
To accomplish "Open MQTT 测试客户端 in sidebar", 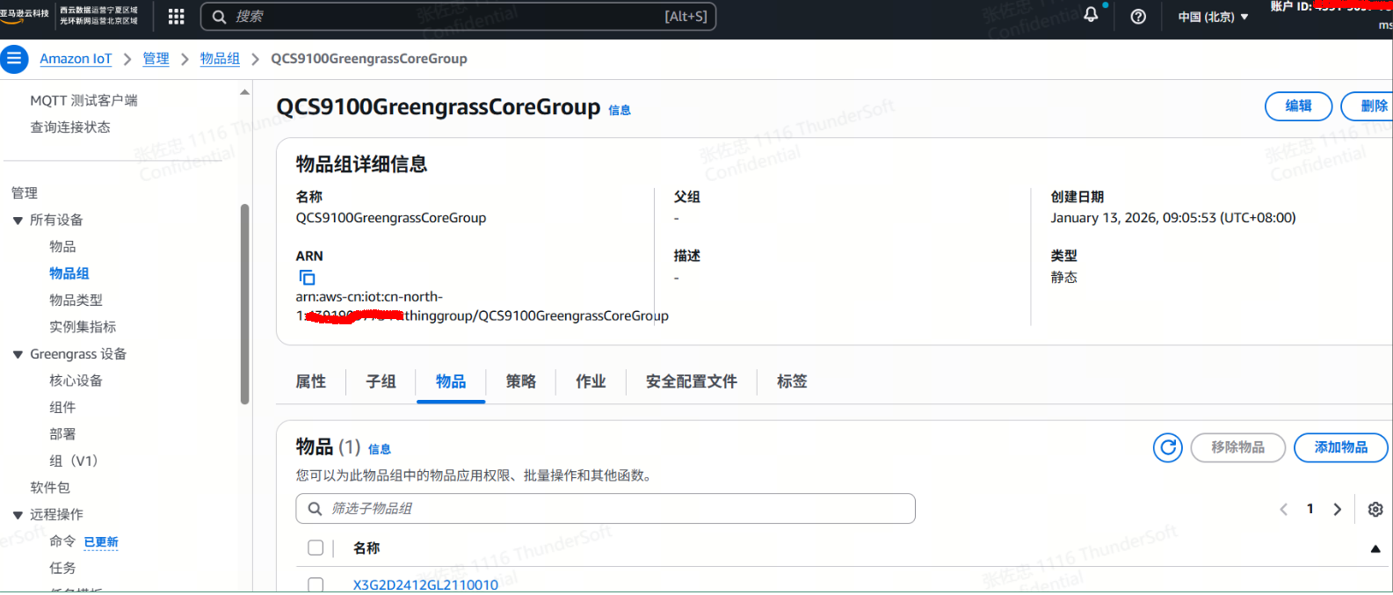I will (83, 101).
